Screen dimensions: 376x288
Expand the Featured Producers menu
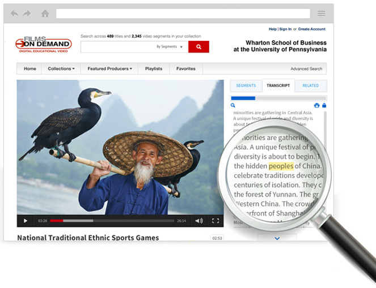tap(109, 69)
